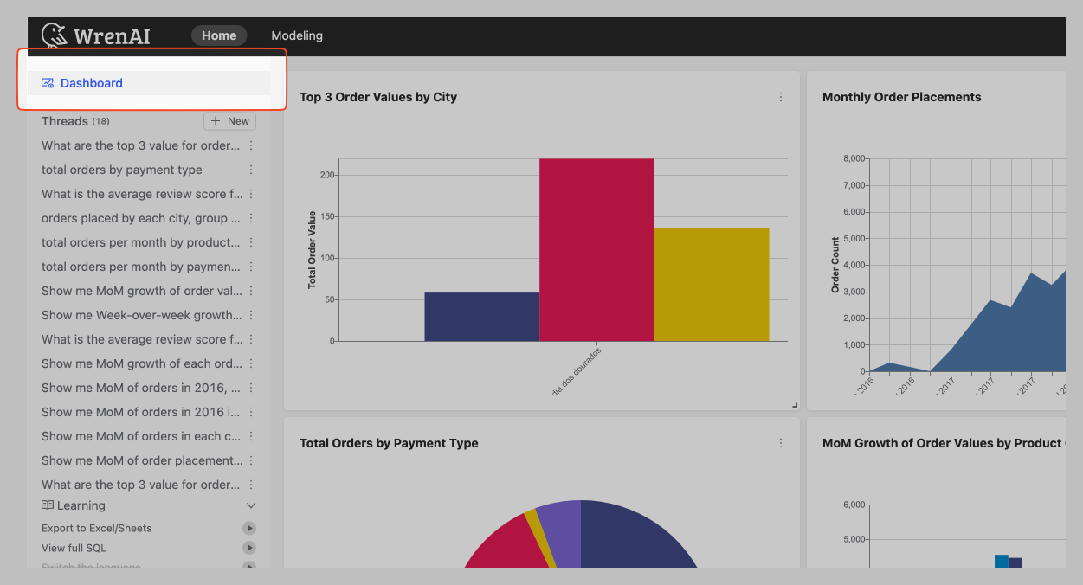Click the 'Top 3 Order Values by City' title
Screen dimensions: 1083x585
[378, 97]
